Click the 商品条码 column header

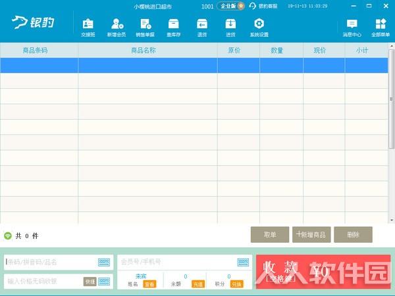pos(39,51)
